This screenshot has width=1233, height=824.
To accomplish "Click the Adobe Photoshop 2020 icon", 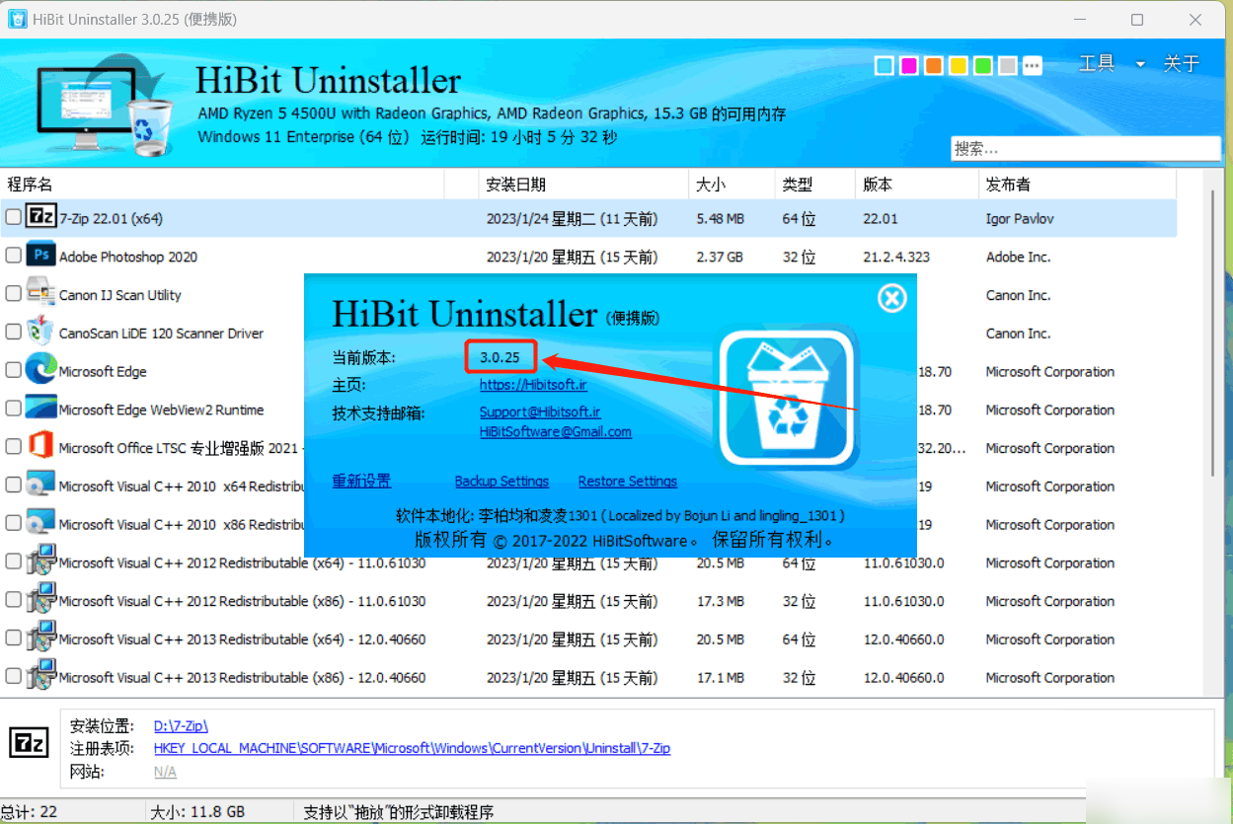I will (39, 256).
